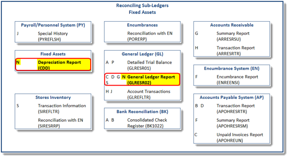Select Special History (PYREFLSH) entry
Screen dimensions: 289x158
pos(53,36)
